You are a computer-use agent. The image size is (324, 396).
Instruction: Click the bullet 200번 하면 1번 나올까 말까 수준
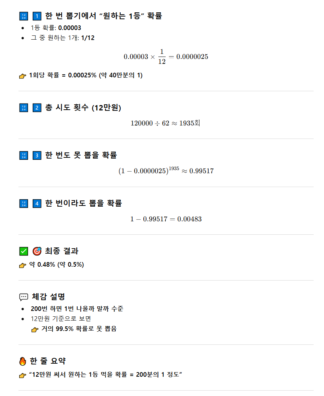[77, 309]
